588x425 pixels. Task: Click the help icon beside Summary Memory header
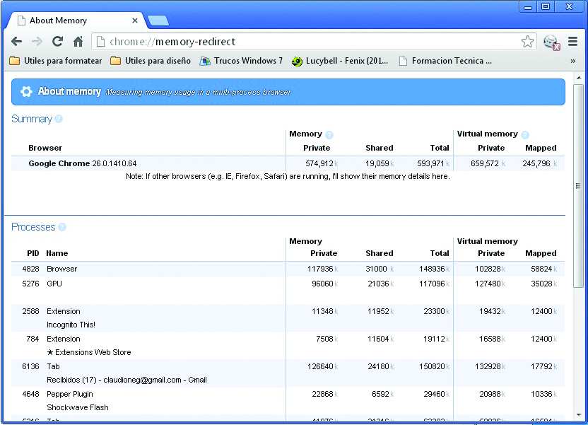coord(329,134)
